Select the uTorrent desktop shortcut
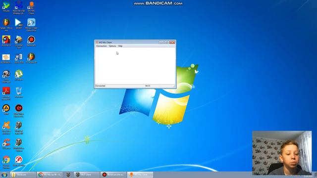 pyautogui.click(x=19, y=75)
